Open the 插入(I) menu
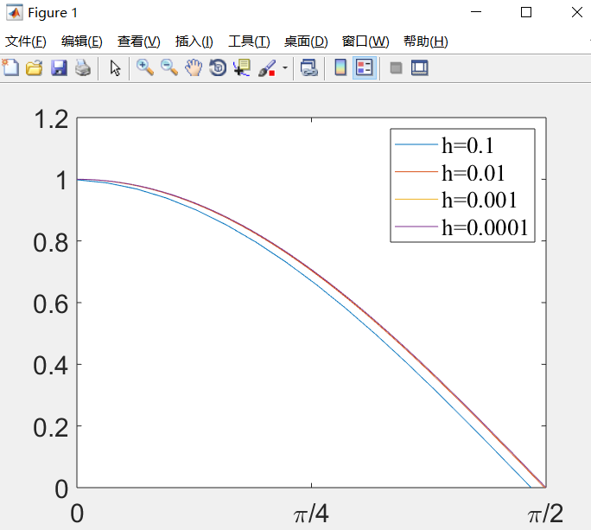This screenshot has height=530, width=591. coord(194,42)
